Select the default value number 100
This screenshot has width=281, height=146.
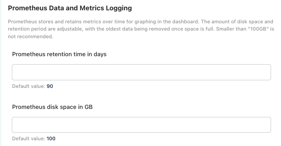pyautogui.click(x=51, y=139)
